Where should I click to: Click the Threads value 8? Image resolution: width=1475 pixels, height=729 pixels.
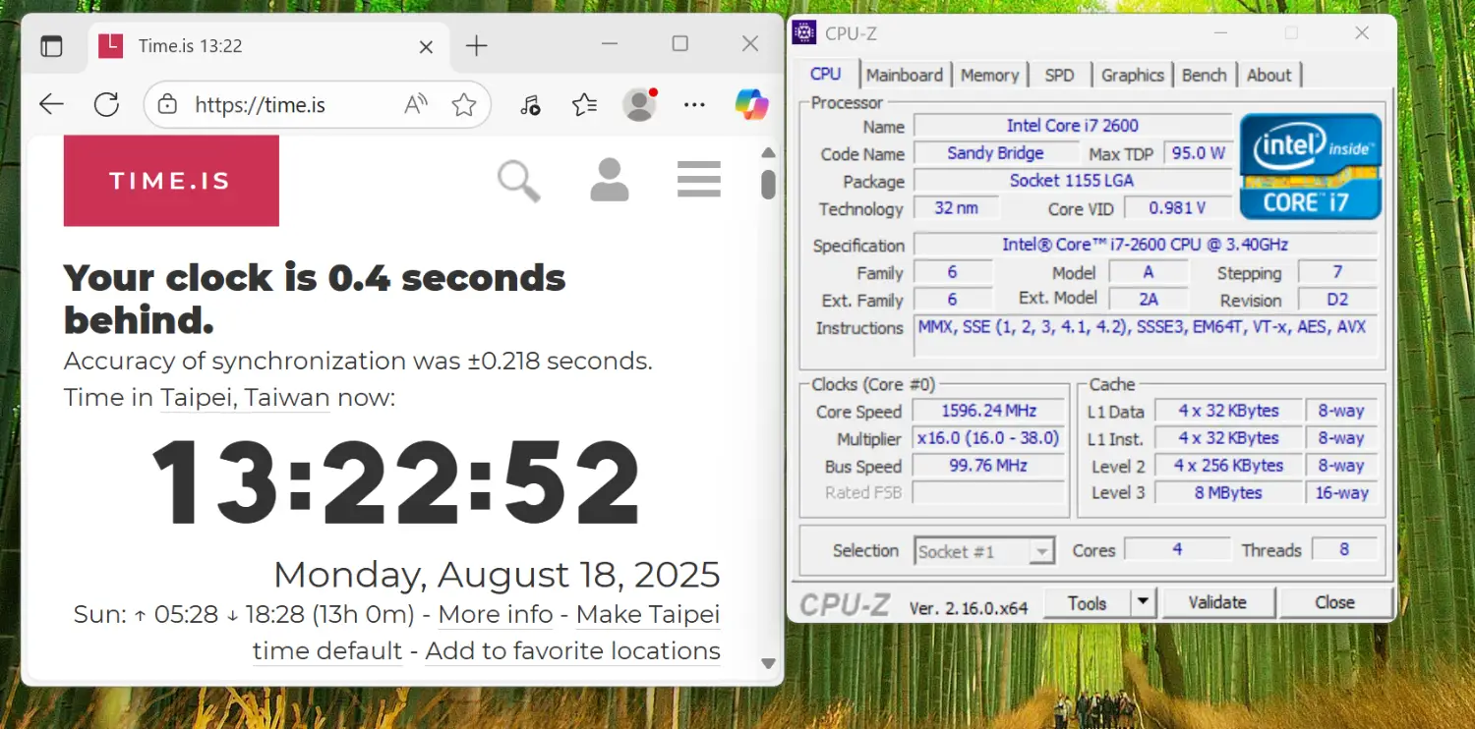pos(1344,550)
